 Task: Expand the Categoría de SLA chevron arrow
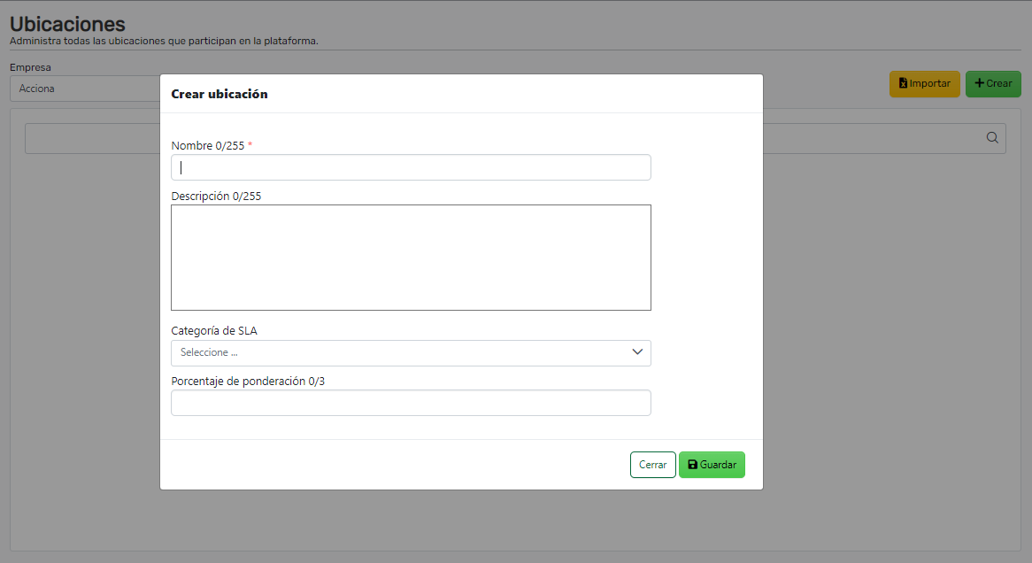637,352
